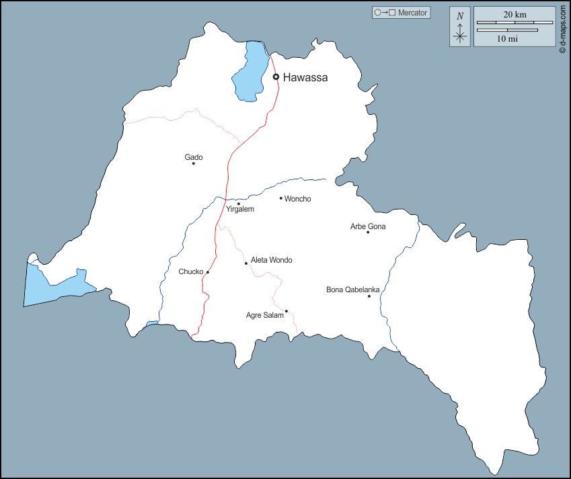Click the Hawassa capital city marker

276,77
